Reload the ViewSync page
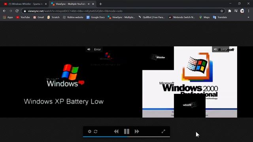The height and width of the screenshot is (142, 253). [17, 11]
